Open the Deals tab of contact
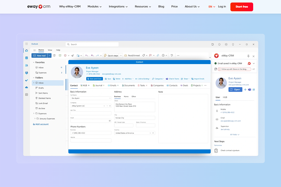The width and height of the screenshot is (281, 187). coord(184,86)
